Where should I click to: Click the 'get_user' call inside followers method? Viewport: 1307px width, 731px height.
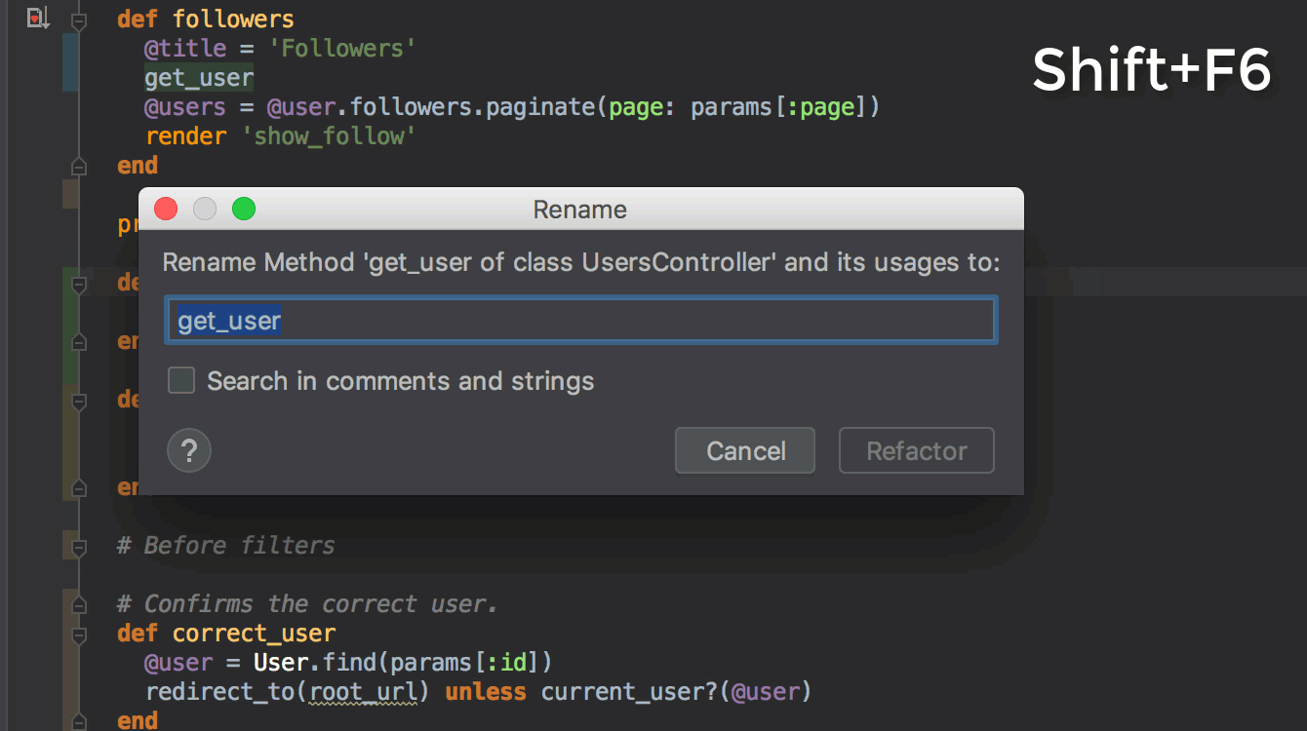click(x=199, y=78)
